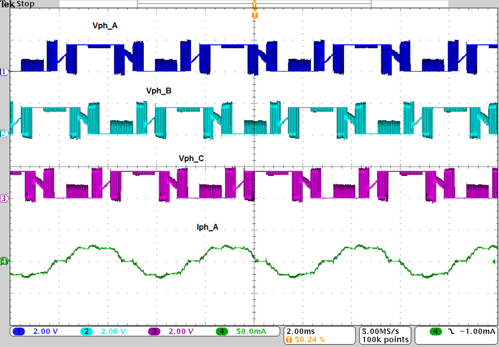Click the channel 3 marker badge
The width and height of the screenshot is (499, 347).
[3, 198]
